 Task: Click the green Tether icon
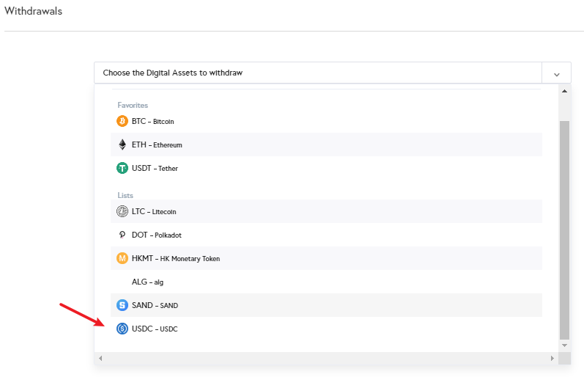pos(122,168)
